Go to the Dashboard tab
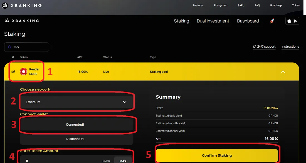Image resolution: width=306 pixels, height=163 pixels. pos(248,21)
